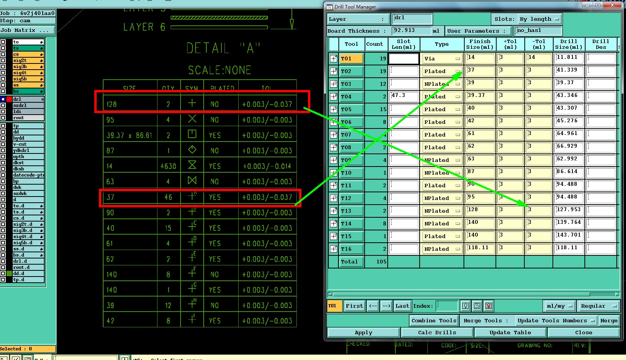Click the Last navigation button
The image size is (626, 360).
point(402,306)
